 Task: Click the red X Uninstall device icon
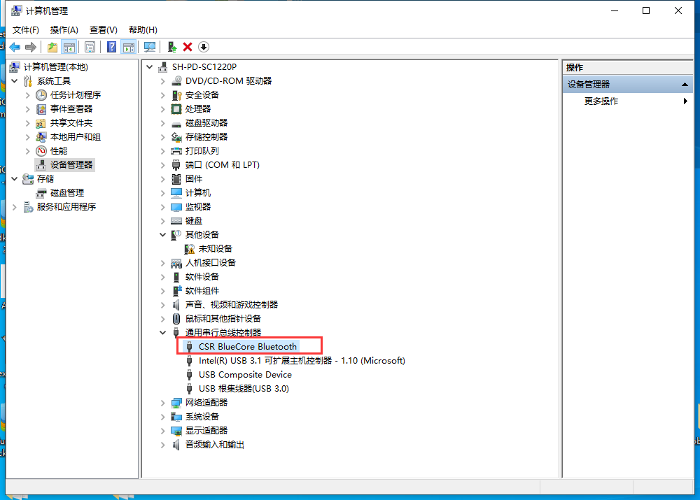tap(188, 47)
